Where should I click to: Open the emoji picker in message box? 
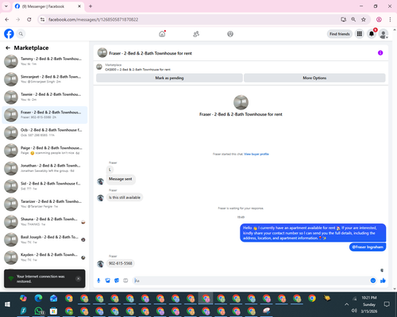(373, 281)
